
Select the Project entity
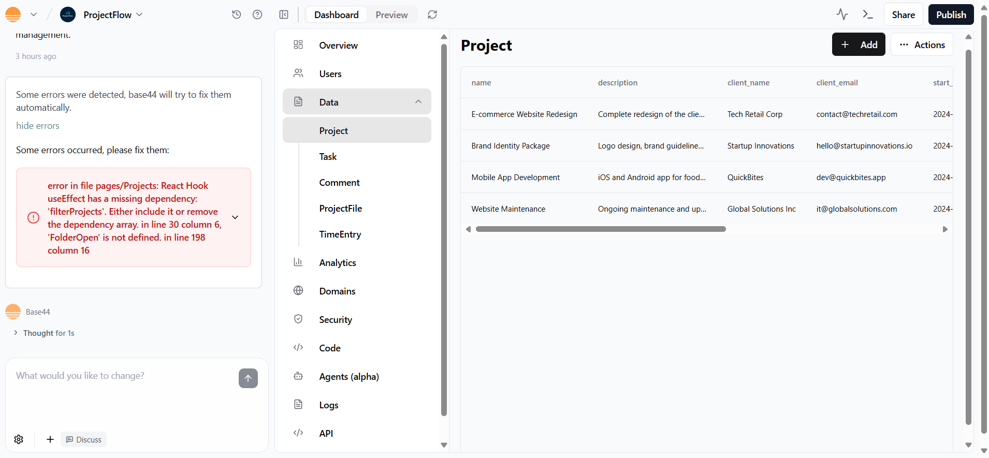[x=357, y=130]
